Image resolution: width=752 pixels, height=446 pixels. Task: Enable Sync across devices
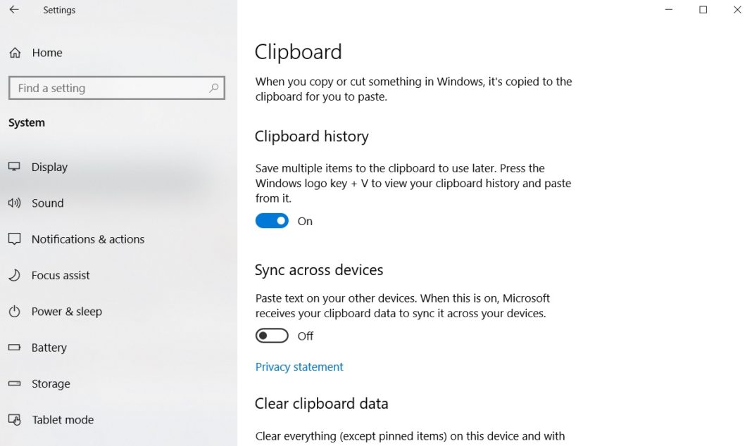click(272, 336)
